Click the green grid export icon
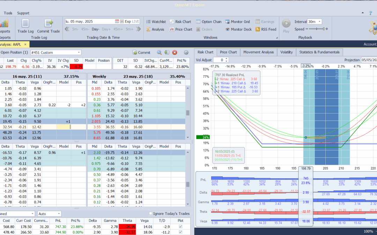 pos(167,53)
